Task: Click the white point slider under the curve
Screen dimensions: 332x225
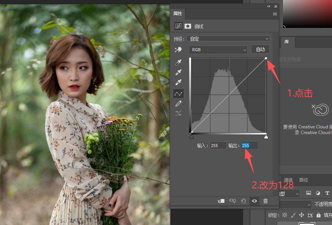Action: point(266,137)
